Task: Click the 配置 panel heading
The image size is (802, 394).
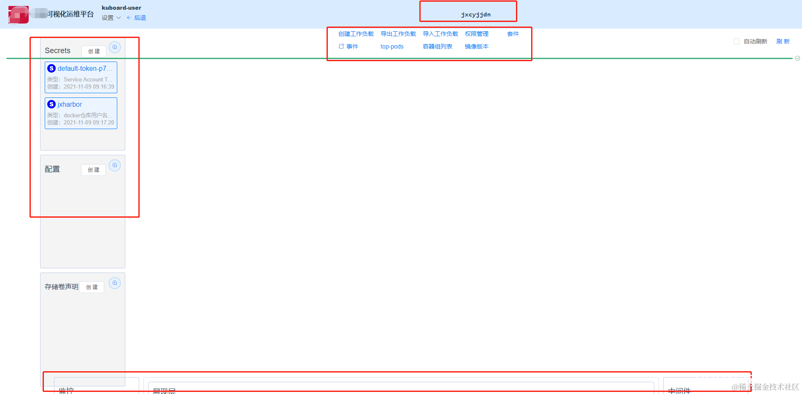Action: pyautogui.click(x=52, y=169)
